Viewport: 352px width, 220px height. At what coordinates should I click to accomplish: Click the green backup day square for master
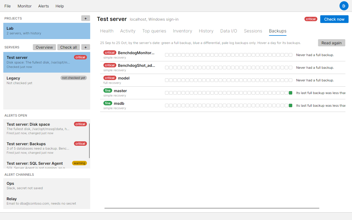tap(290, 93)
